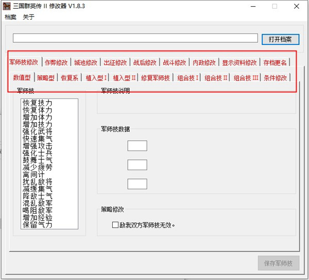
Task: Click the 打开档案 button
Action: tap(280, 39)
